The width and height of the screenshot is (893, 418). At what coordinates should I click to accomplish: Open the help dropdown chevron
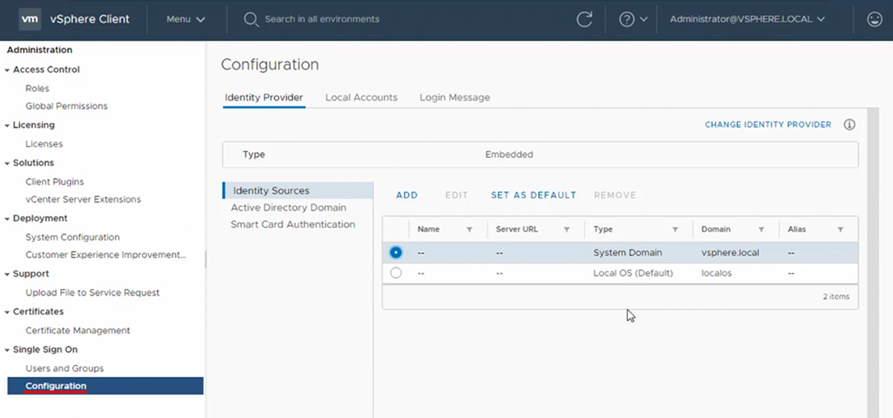pyautogui.click(x=644, y=19)
